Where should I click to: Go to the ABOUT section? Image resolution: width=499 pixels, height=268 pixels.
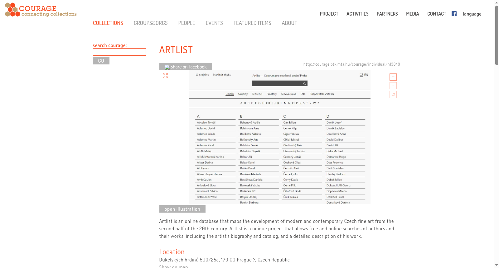(289, 23)
